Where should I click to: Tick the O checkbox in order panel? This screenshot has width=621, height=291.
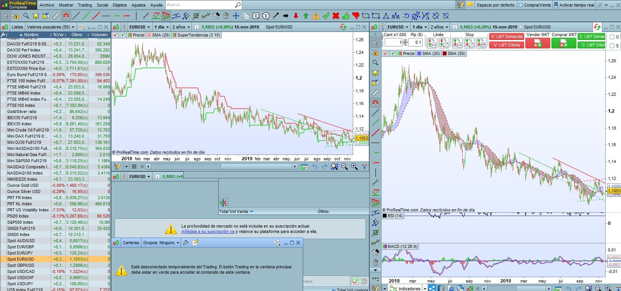[612, 37]
